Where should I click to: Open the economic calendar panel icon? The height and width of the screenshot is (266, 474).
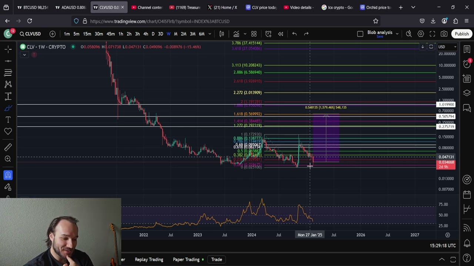(467, 194)
